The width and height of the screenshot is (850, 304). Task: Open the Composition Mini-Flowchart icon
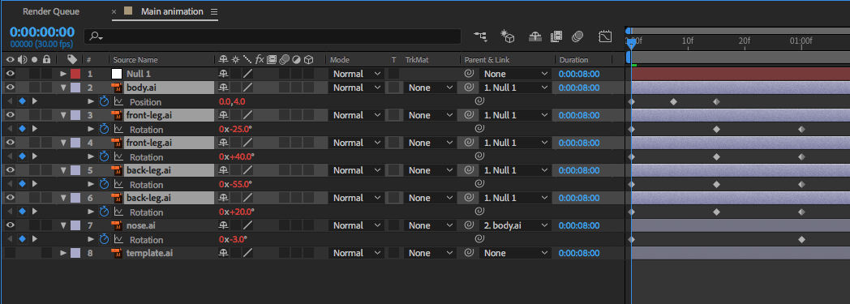point(480,36)
